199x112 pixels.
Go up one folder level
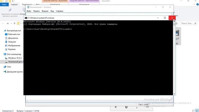tap(15, 23)
